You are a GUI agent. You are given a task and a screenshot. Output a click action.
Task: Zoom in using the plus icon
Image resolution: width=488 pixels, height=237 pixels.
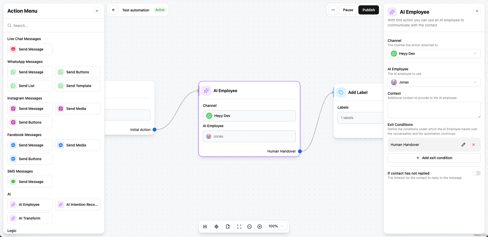(260, 226)
